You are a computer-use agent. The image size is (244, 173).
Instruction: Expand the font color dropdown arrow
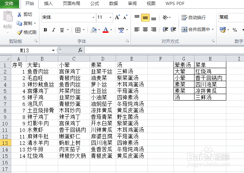[x=111, y=30]
